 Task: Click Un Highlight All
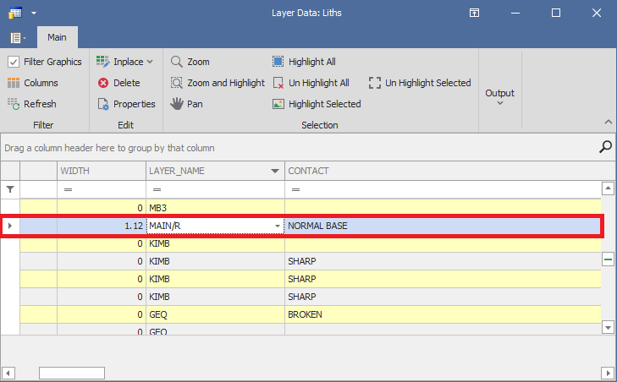tap(311, 83)
